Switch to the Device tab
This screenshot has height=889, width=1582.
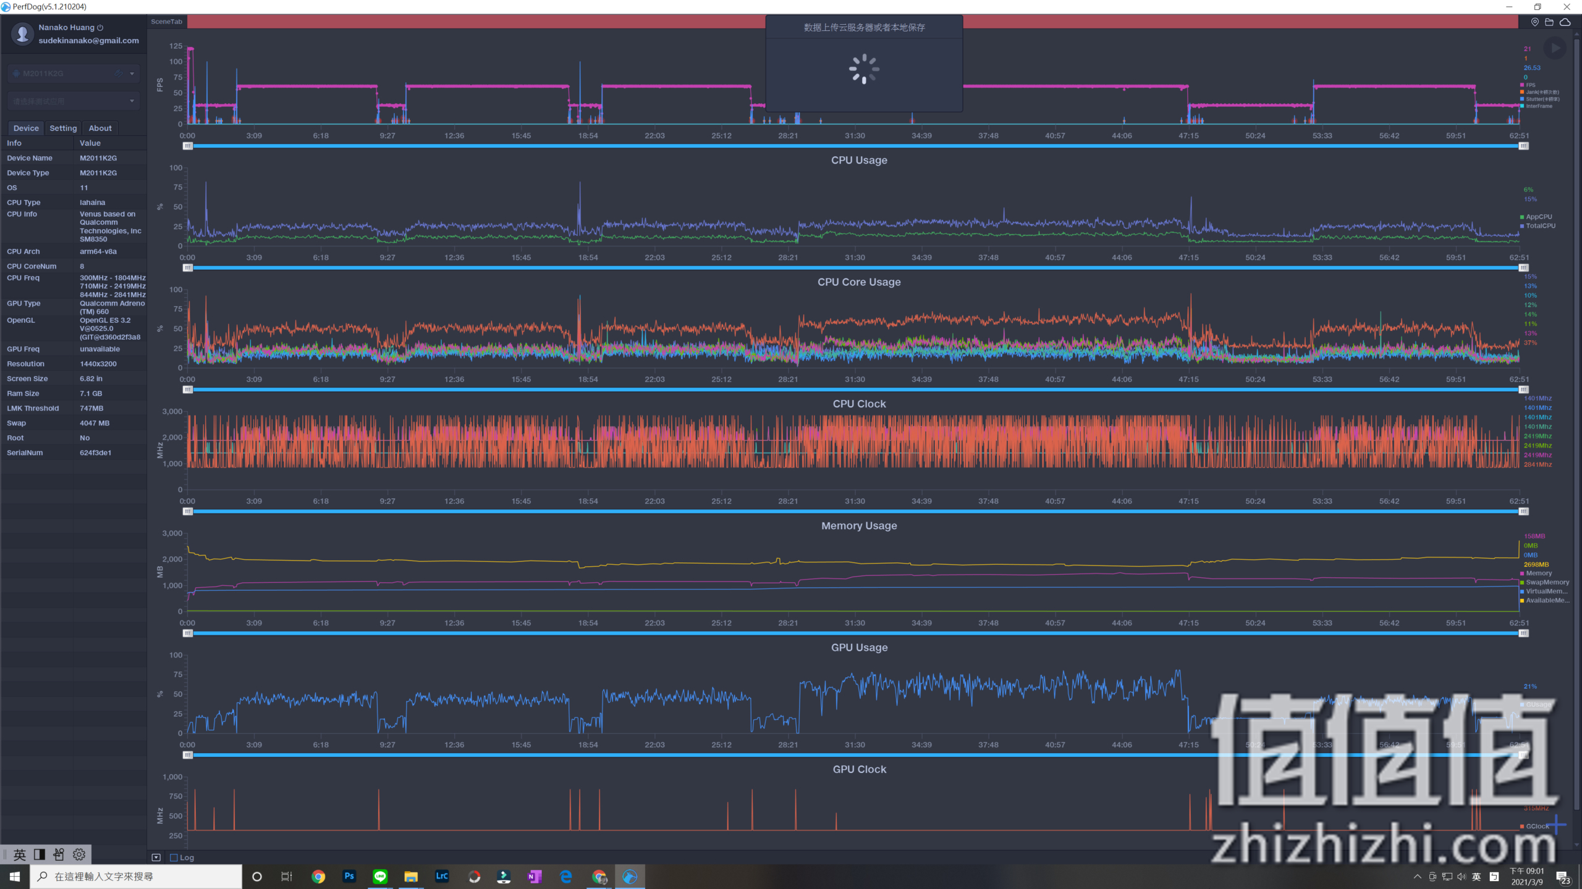[26, 128]
